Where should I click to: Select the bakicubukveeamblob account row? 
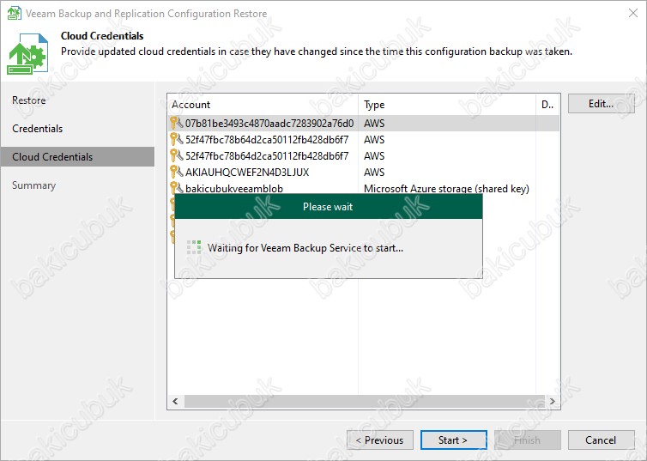coord(364,188)
